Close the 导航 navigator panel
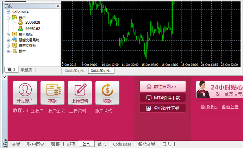243x148 pixels. point(58,6)
